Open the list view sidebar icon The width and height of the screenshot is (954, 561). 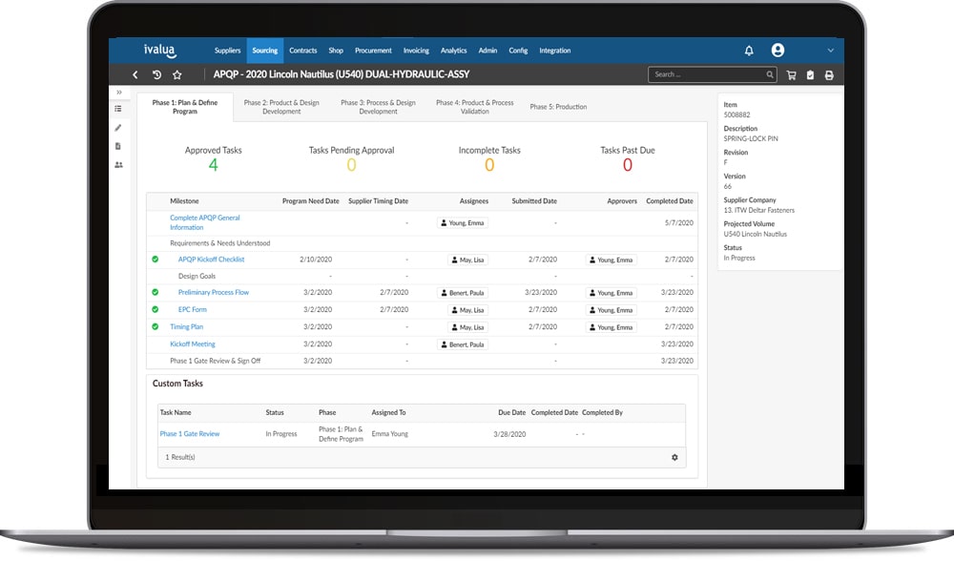coord(118,109)
